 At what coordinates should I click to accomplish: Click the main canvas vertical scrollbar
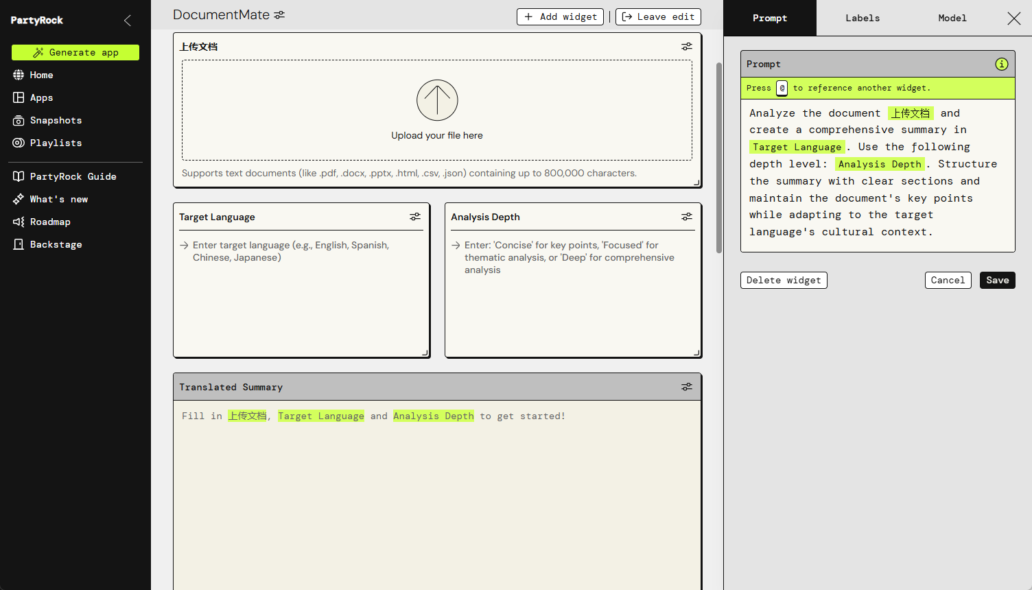[x=718, y=158]
